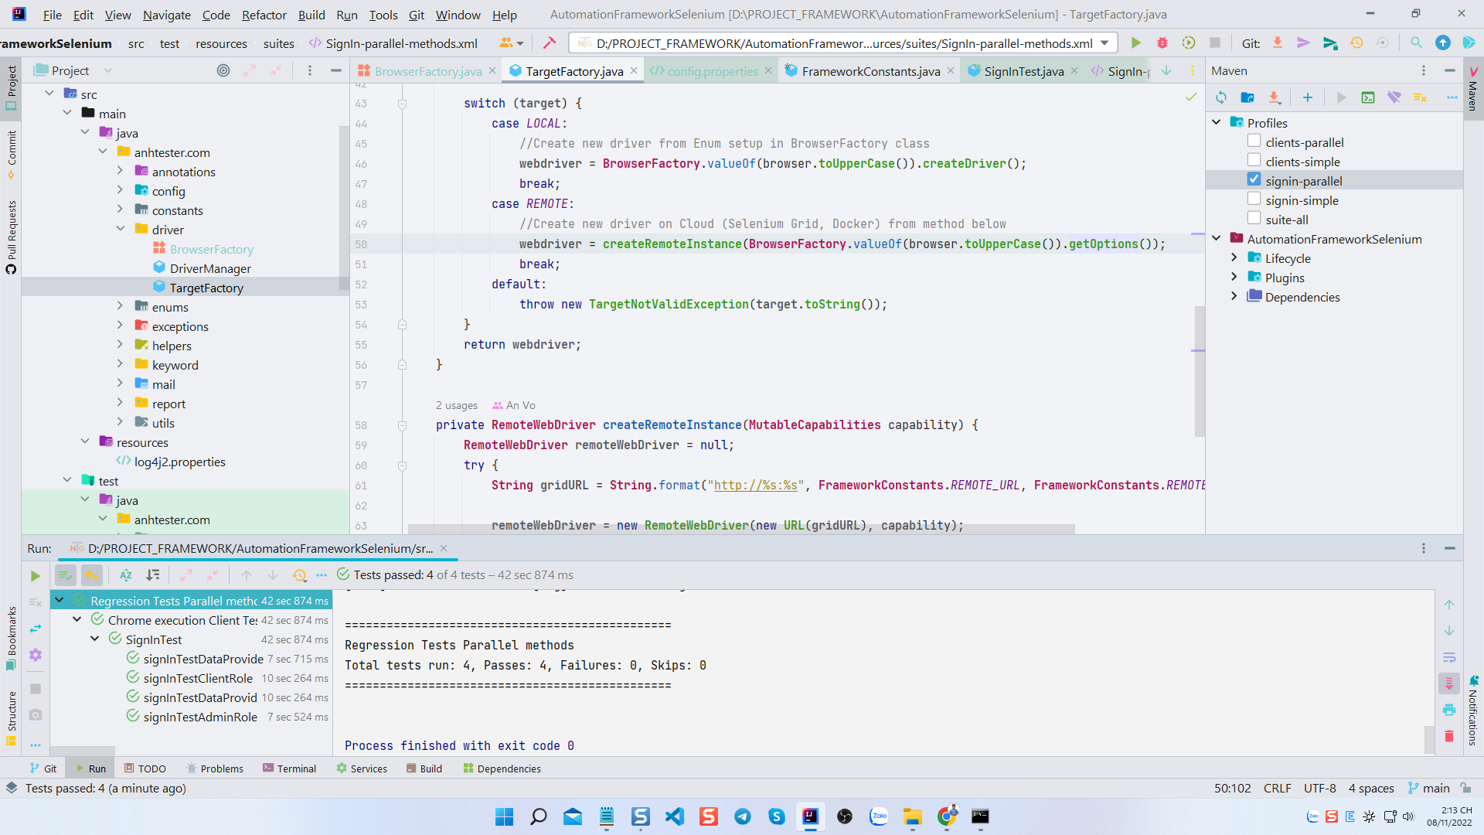This screenshot has width=1484, height=835.
Task: Expand the annotations package
Action: pos(121,171)
